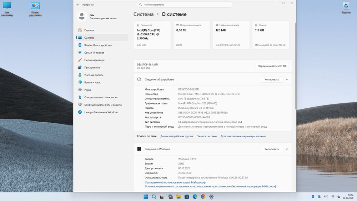Click version value 26H2
The height and width of the screenshot is (201, 357).
click(x=181, y=163)
